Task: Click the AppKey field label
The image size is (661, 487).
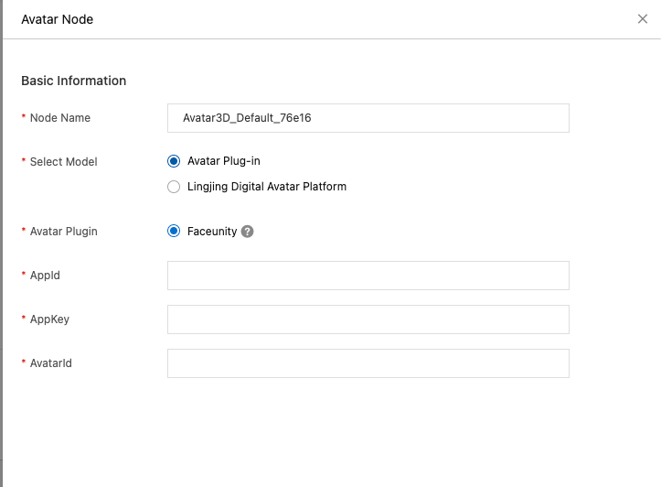Action: (49, 319)
